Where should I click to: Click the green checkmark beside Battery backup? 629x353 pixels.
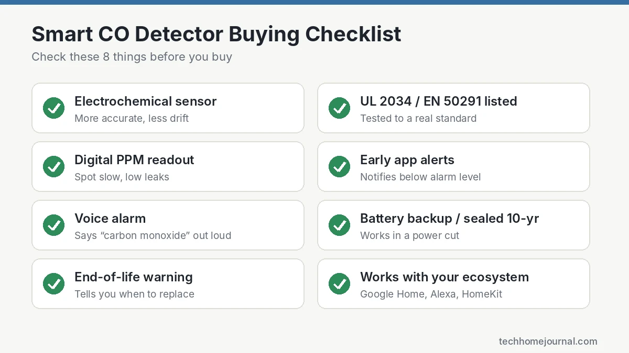click(339, 225)
